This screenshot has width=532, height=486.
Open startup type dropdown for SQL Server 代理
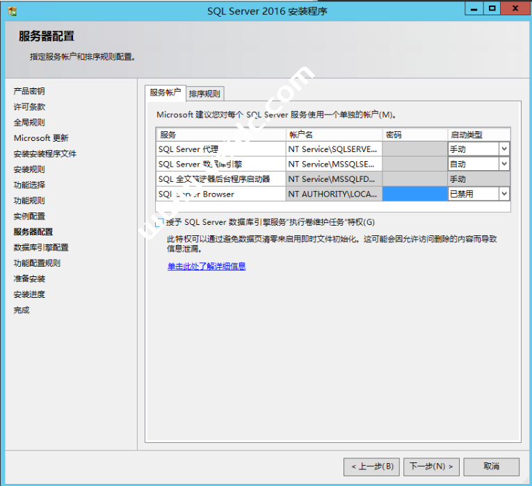pos(503,149)
